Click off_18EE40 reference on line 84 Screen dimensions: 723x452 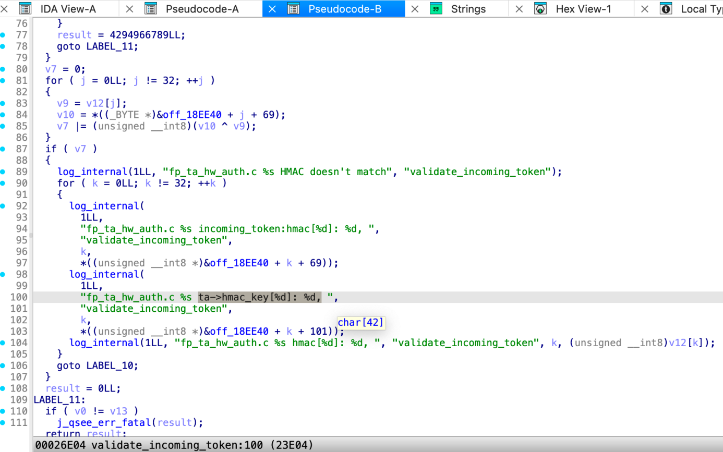coord(191,115)
